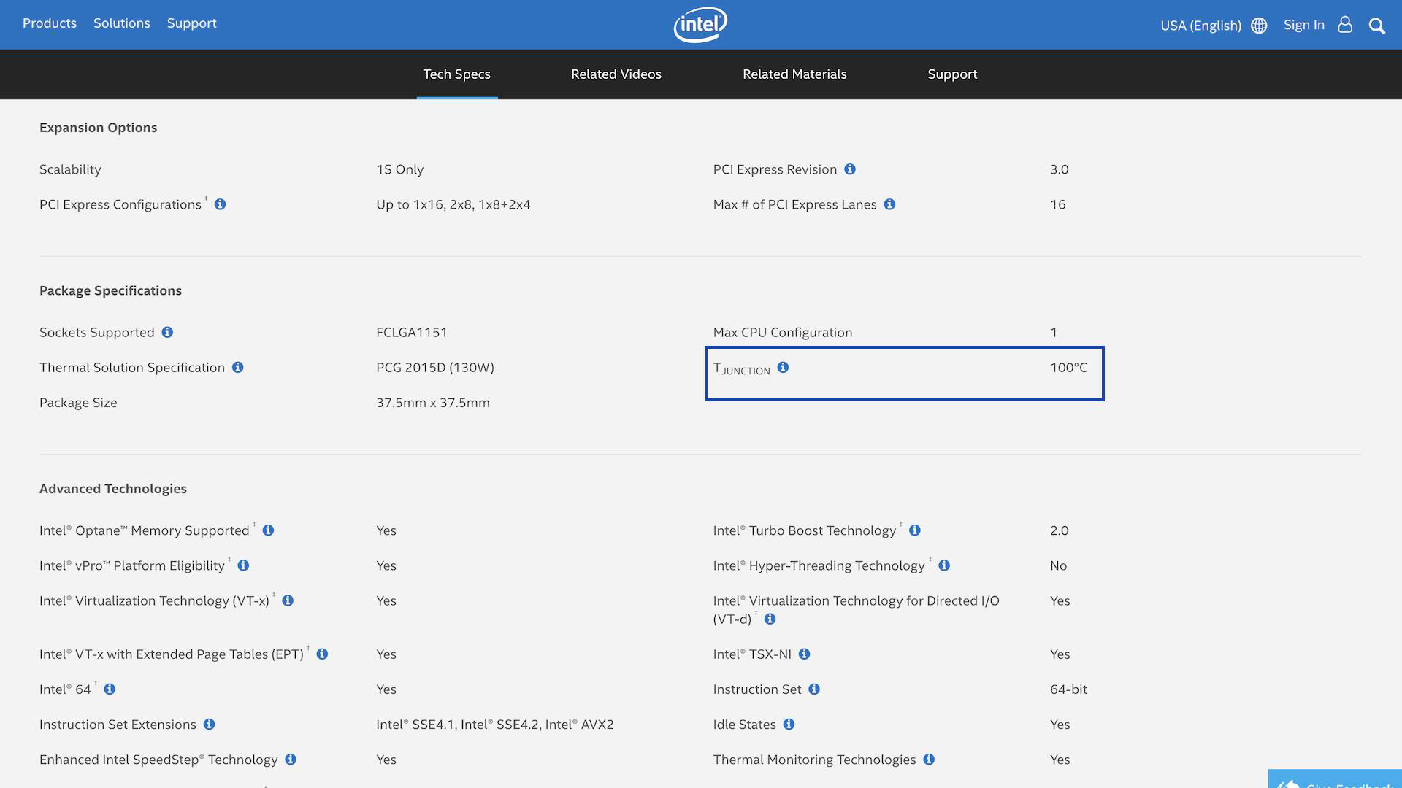1402x788 pixels.
Task: Open the Products menu
Action: click(50, 23)
